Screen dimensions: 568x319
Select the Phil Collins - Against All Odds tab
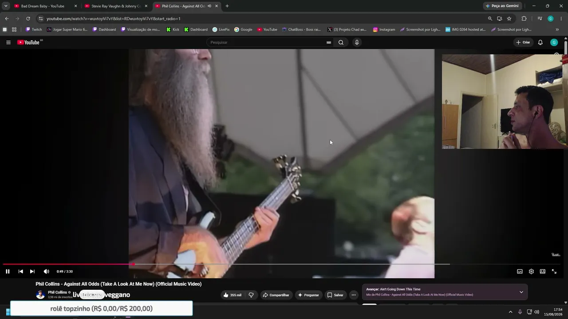pos(183,6)
